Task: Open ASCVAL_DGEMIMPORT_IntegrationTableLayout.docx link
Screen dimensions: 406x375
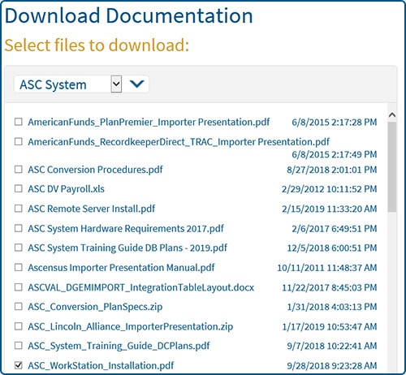Action: click(x=141, y=287)
